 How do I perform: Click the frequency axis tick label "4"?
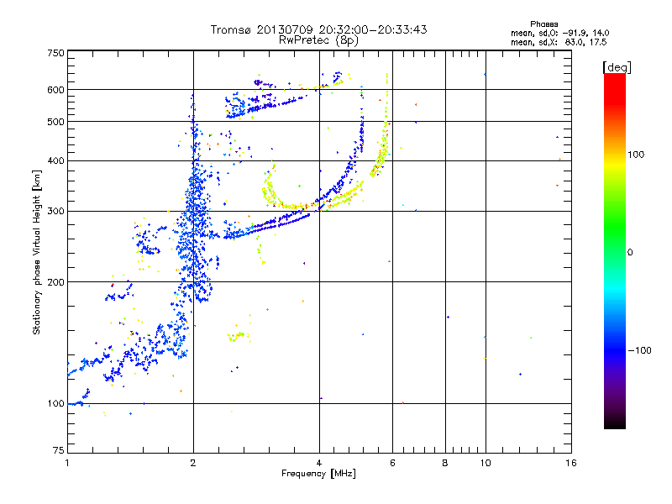coord(319,464)
